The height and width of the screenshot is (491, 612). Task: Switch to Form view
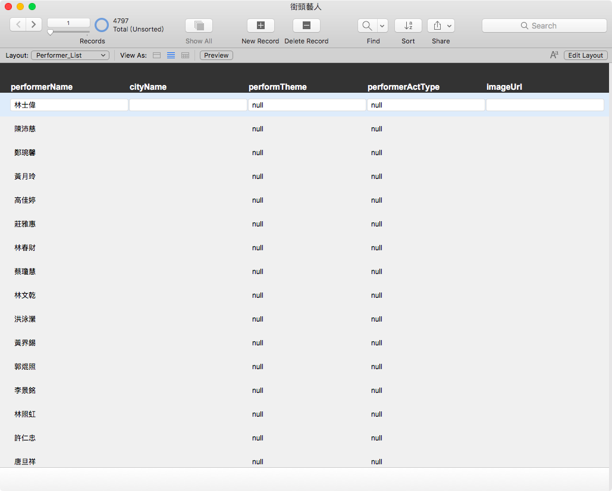(156, 55)
